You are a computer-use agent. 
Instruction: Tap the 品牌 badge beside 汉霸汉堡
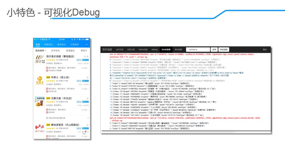(x=48, y=98)
